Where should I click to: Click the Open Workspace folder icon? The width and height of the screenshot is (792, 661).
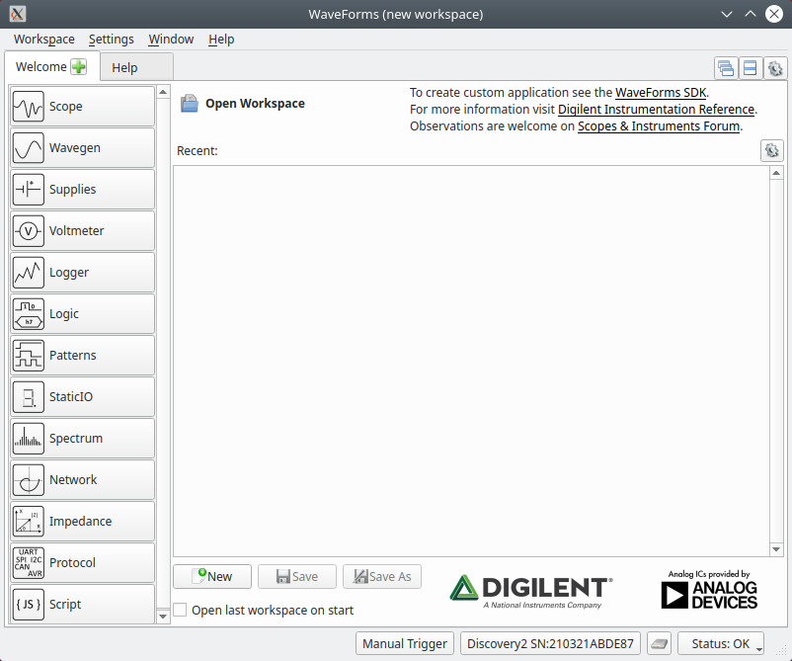[190, 103]
